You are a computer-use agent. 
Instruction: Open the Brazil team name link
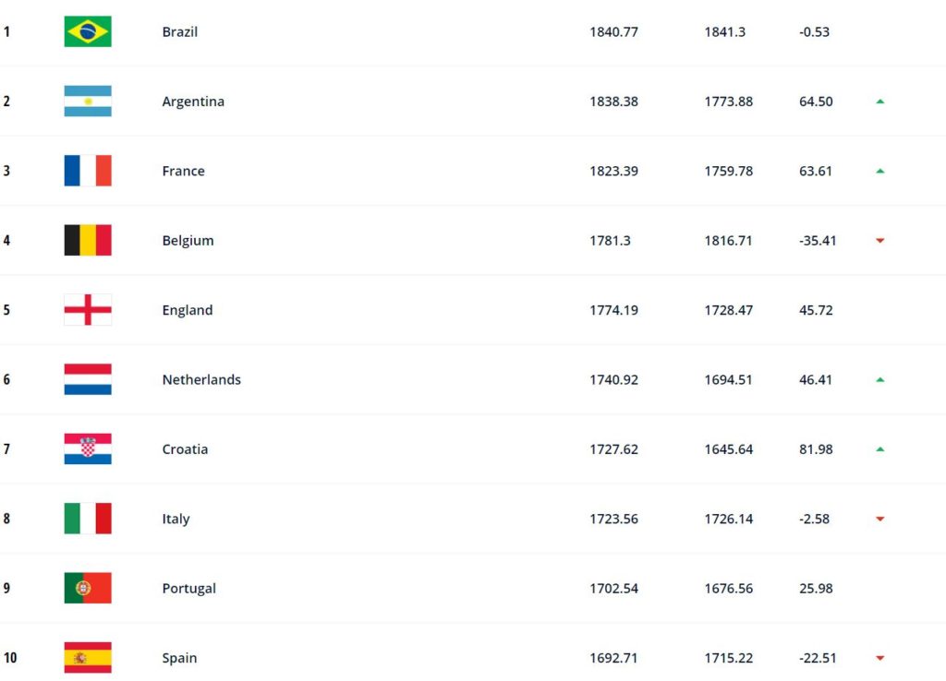(180, 31)
